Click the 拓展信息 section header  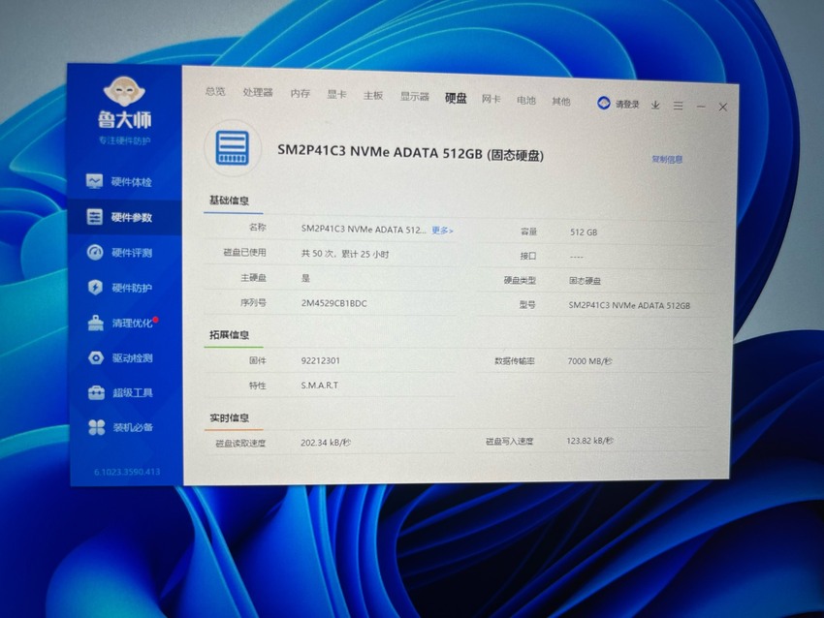[229, 334]
